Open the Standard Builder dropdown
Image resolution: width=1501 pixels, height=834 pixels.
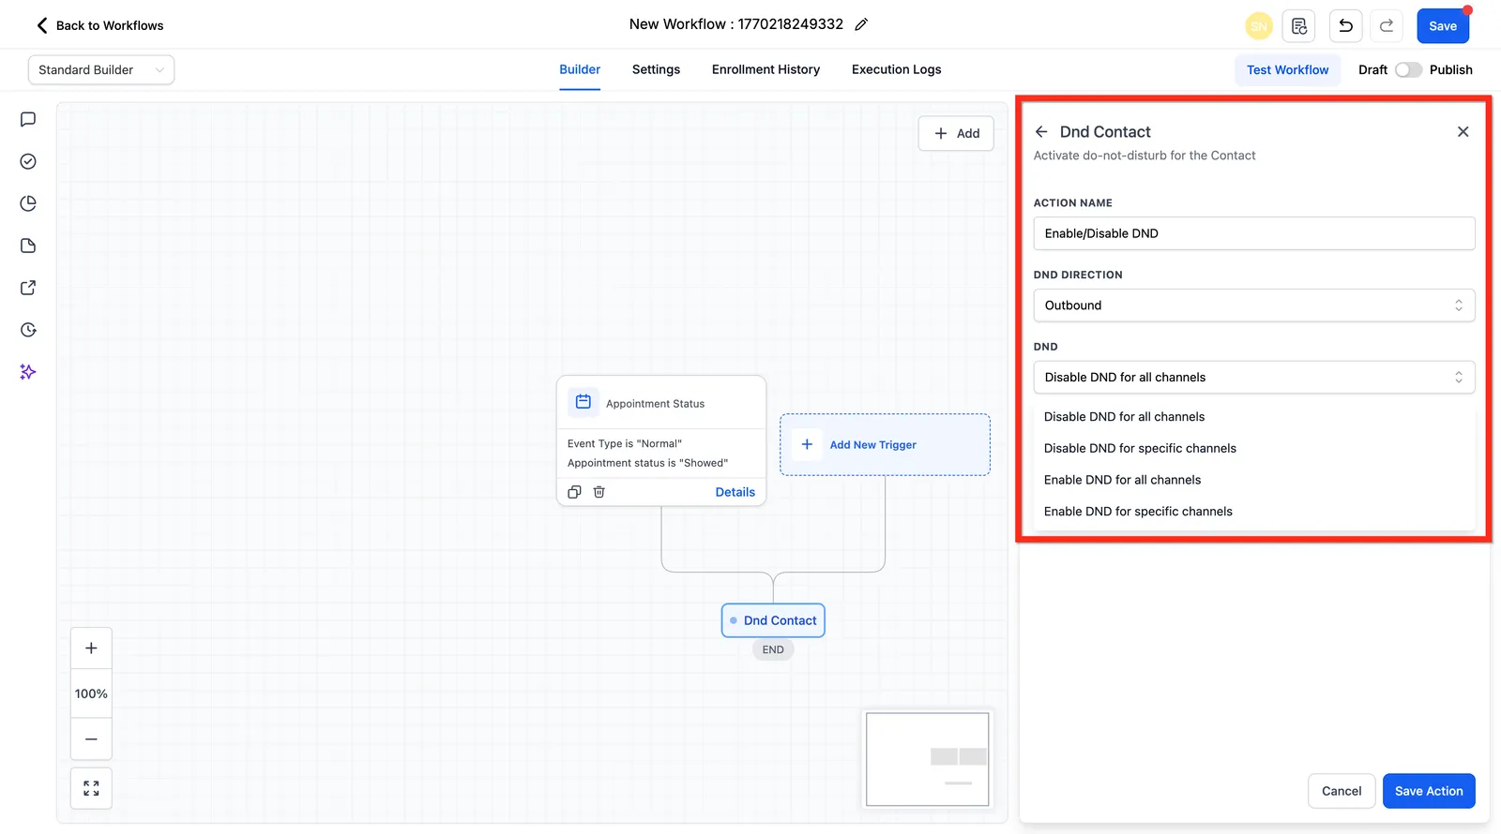[x=101, y=70]
